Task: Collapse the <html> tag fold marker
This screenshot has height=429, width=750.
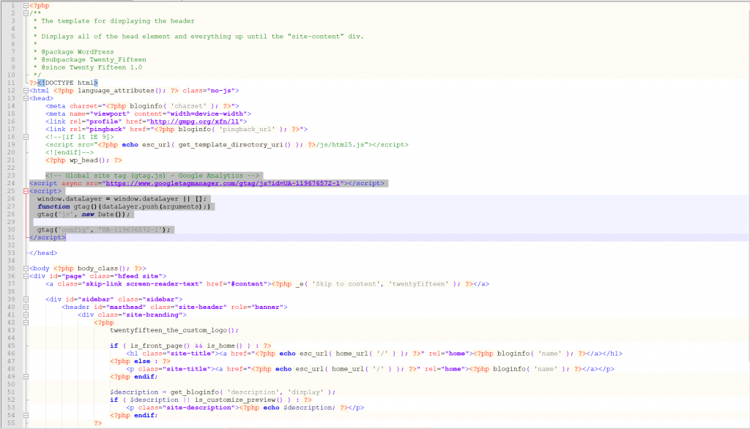Action: (26, 91)
